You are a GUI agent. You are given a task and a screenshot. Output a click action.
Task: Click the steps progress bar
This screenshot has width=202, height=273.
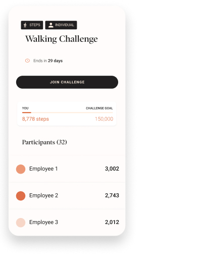(x=68, y=113)
